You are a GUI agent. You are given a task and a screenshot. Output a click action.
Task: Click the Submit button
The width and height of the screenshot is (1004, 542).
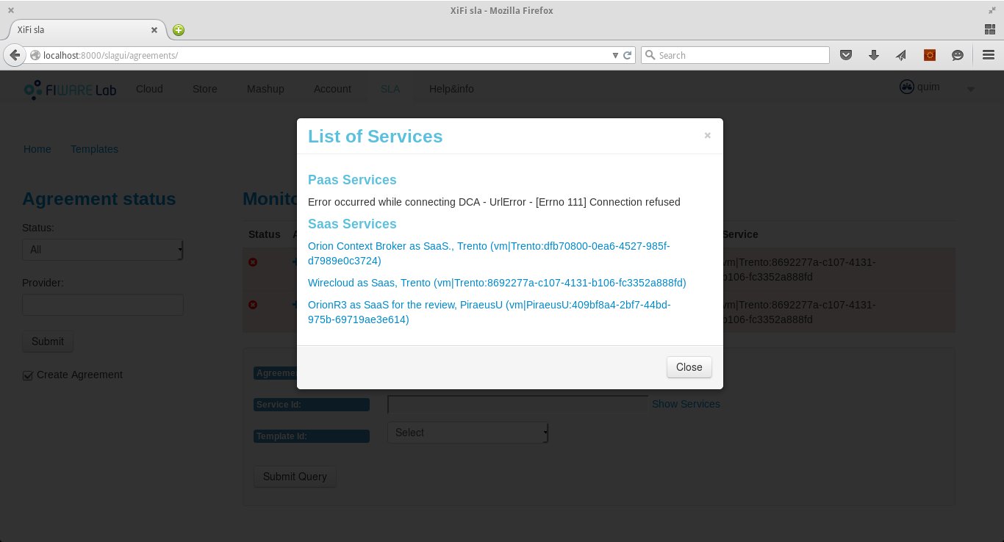pos(48,342)
